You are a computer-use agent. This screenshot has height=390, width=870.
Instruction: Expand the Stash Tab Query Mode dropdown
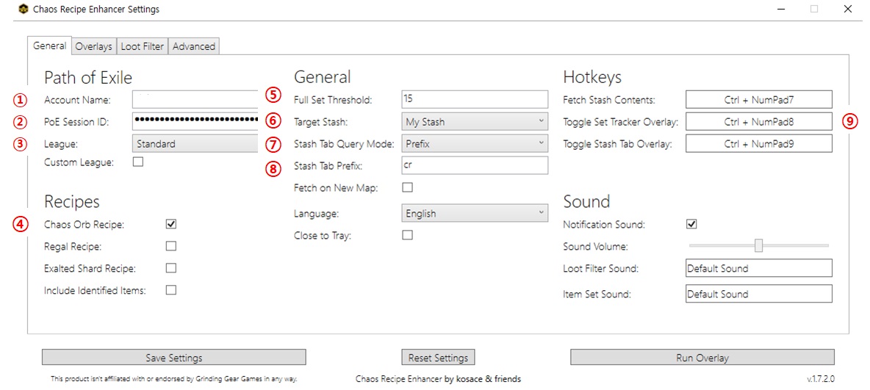(x=474, y=143)
